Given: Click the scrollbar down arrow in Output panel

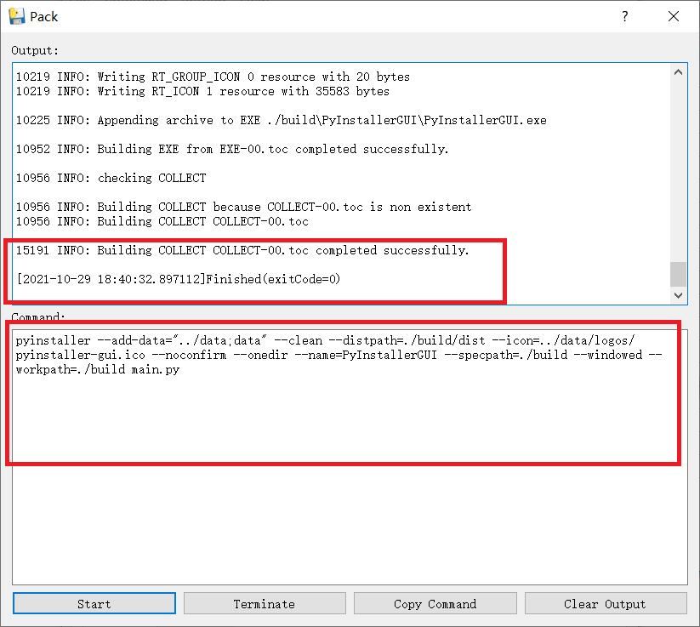Looking at the screenshot, I should pyautogui.click(x=678, y=294).
